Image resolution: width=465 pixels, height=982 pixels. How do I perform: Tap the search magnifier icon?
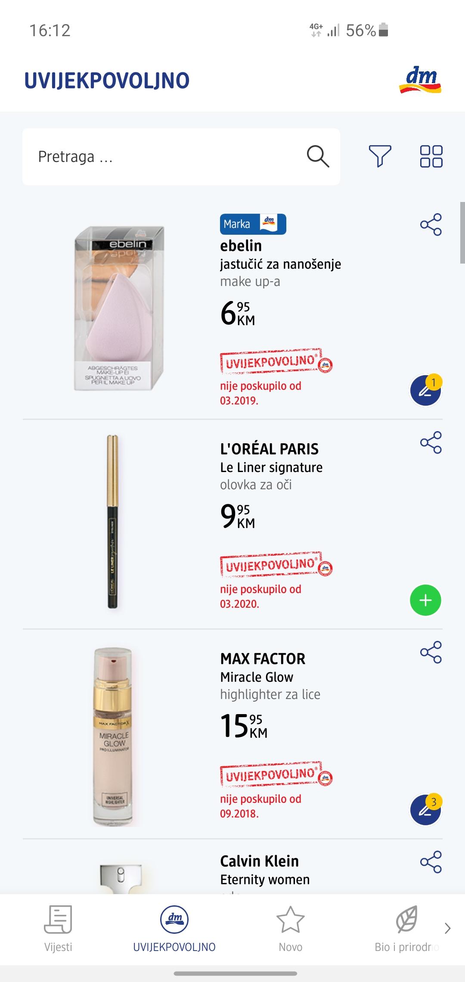click(x=318, y=156)
